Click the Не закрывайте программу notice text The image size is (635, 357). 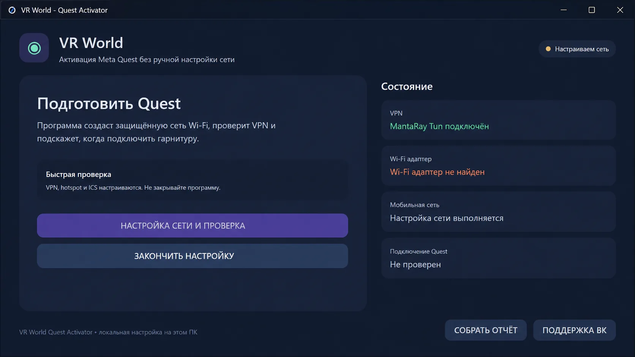(x=182, y=187)
